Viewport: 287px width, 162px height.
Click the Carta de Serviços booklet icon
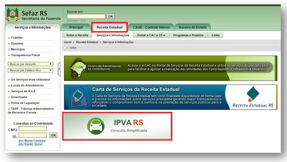(78, 97)
